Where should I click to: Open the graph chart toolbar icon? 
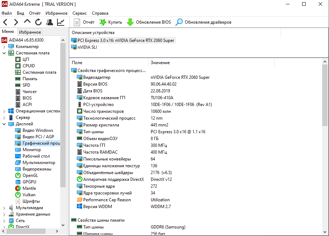point(61,22)
